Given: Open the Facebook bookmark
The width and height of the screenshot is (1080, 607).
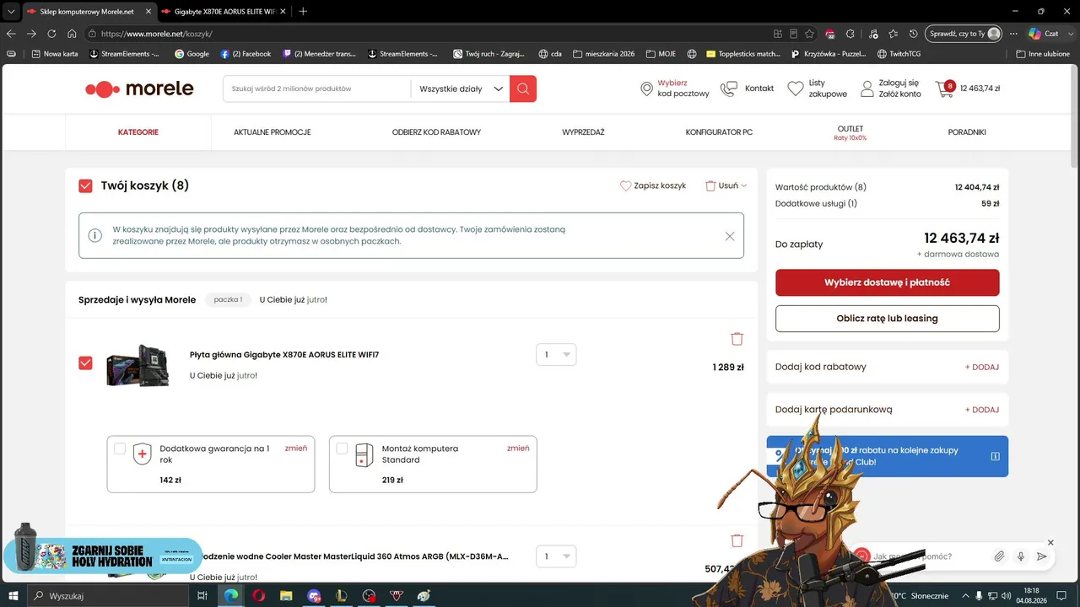Looking at the screenshot, I should (246, 54).
